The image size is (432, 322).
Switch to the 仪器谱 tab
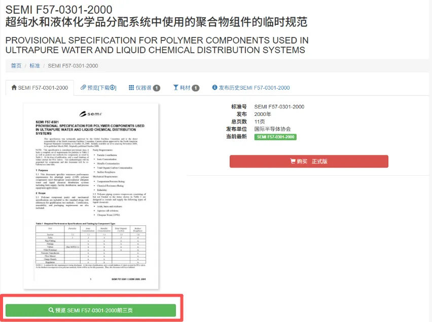click(x=145, y=88)
